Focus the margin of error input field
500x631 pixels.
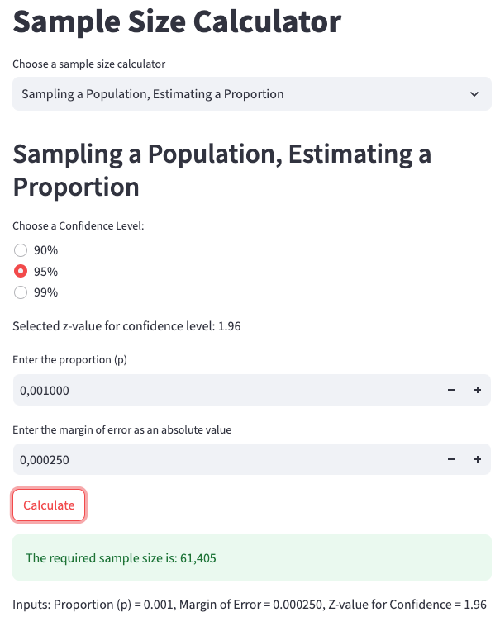(x=223, y=459)
